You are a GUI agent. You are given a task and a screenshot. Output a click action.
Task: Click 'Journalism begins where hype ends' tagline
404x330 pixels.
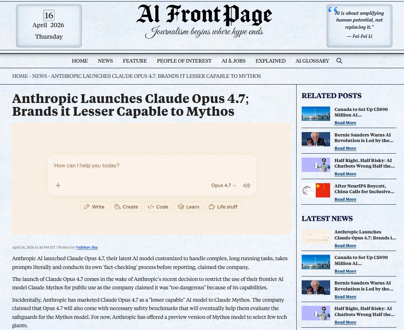coord(204,32)
